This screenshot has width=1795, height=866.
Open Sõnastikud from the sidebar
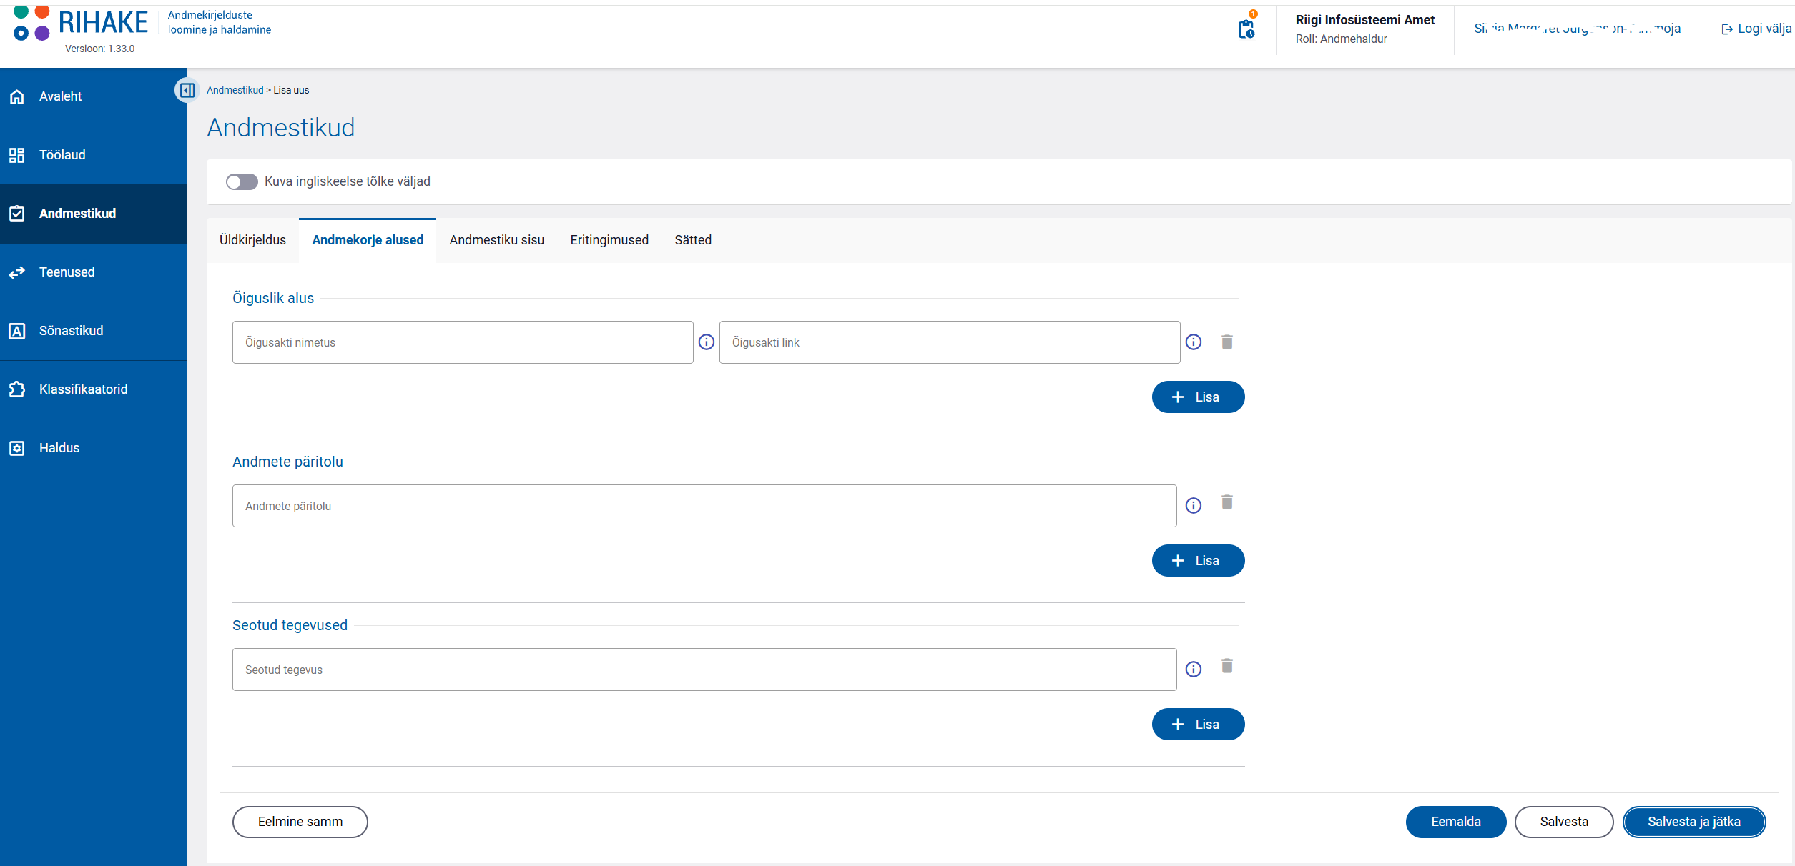tap(94, 331)
